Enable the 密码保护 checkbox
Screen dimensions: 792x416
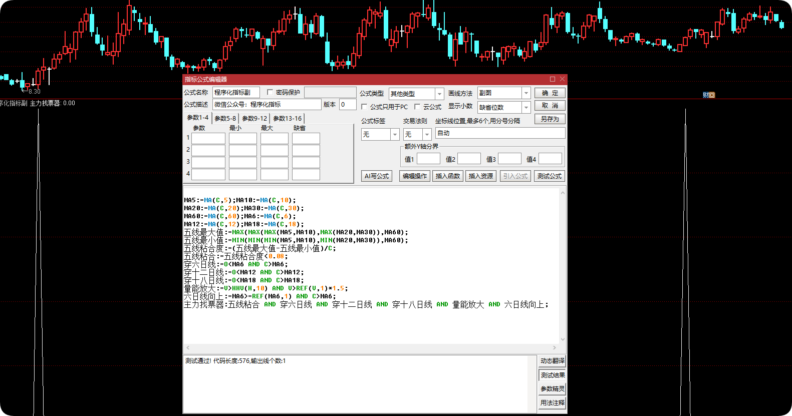[270, 92]
